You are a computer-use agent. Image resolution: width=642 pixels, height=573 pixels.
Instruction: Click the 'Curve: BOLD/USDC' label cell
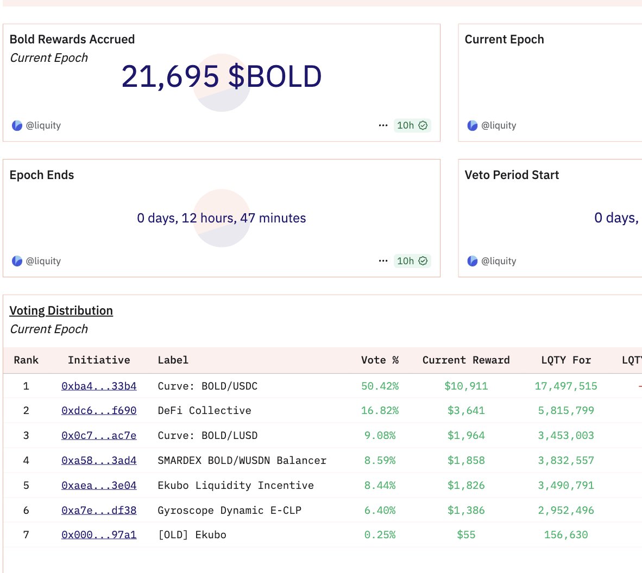pyautogui.click(x=207, y=386)
